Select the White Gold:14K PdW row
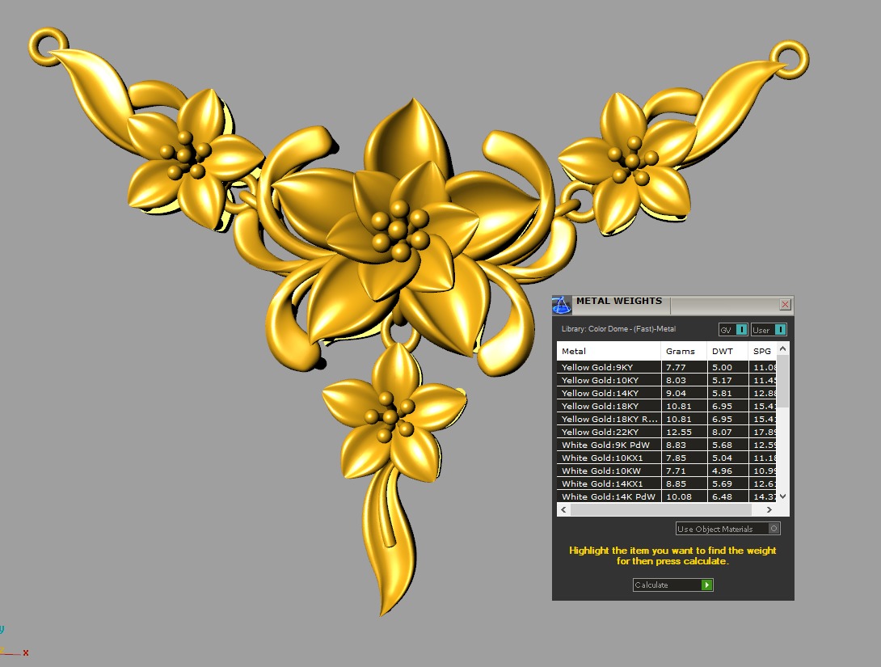The width and height of the screenshot is (881, 667). click(x=666, y=496)
